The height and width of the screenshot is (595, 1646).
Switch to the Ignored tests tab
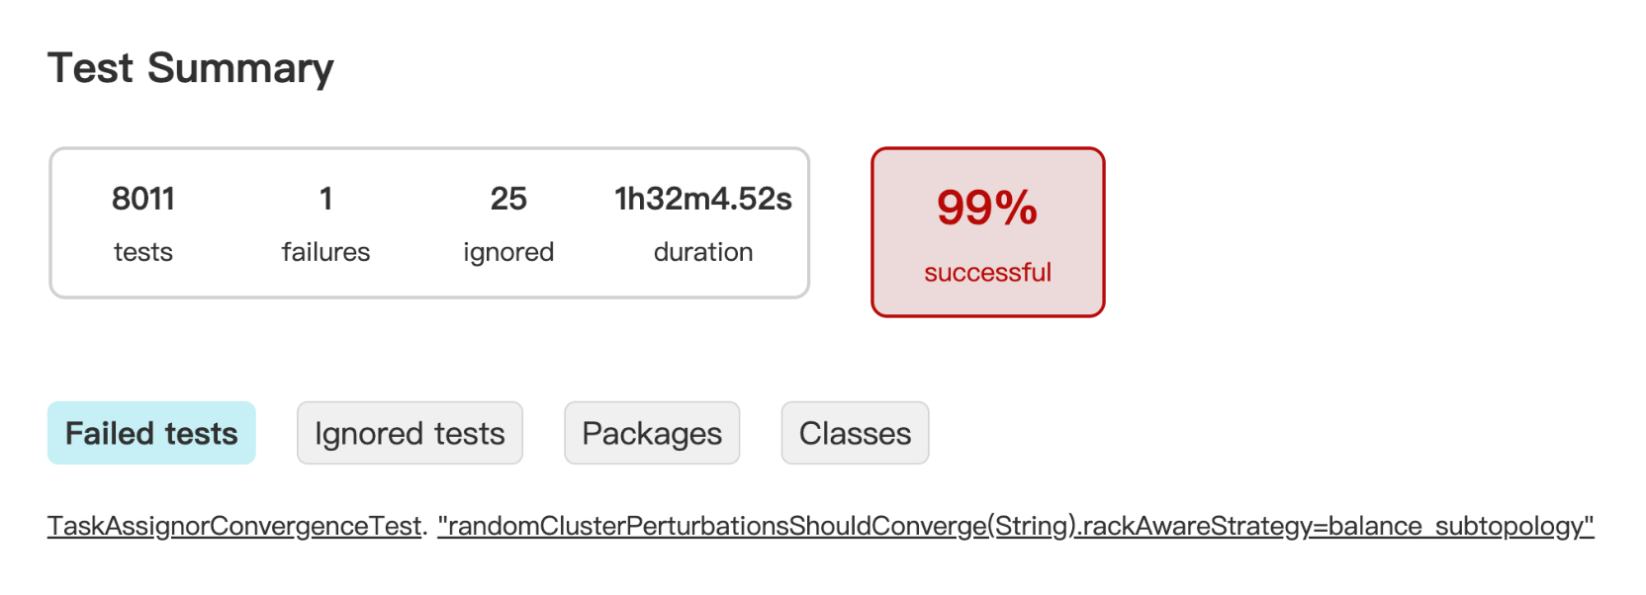[x=410, y=433]
